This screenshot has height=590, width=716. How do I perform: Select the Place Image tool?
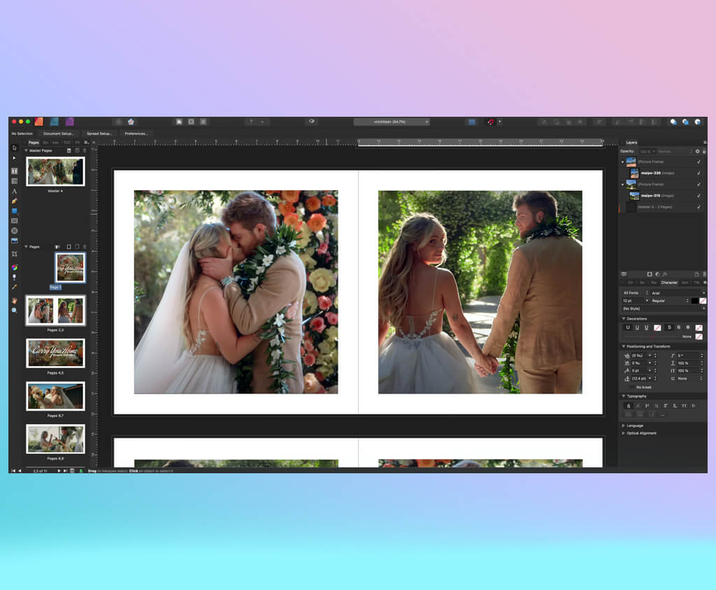coord(14,240)
